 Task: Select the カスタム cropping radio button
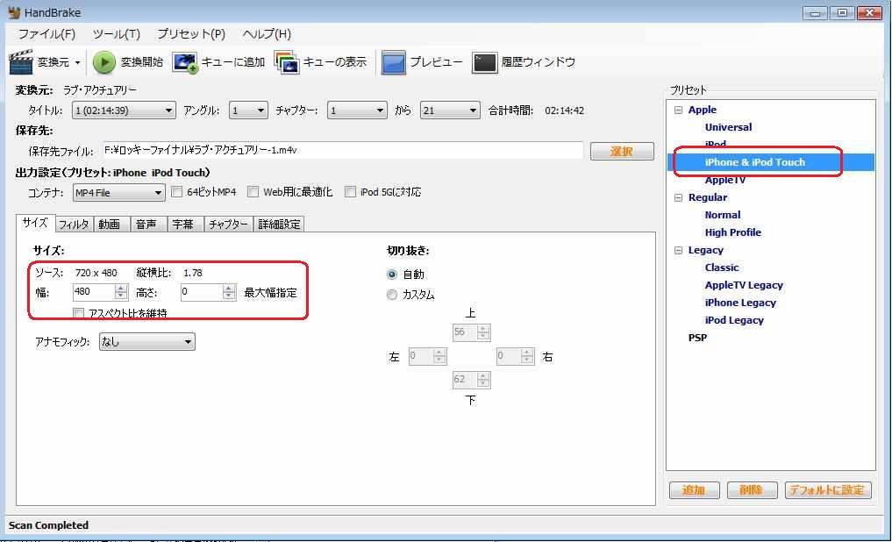click(x=392, y=295)
